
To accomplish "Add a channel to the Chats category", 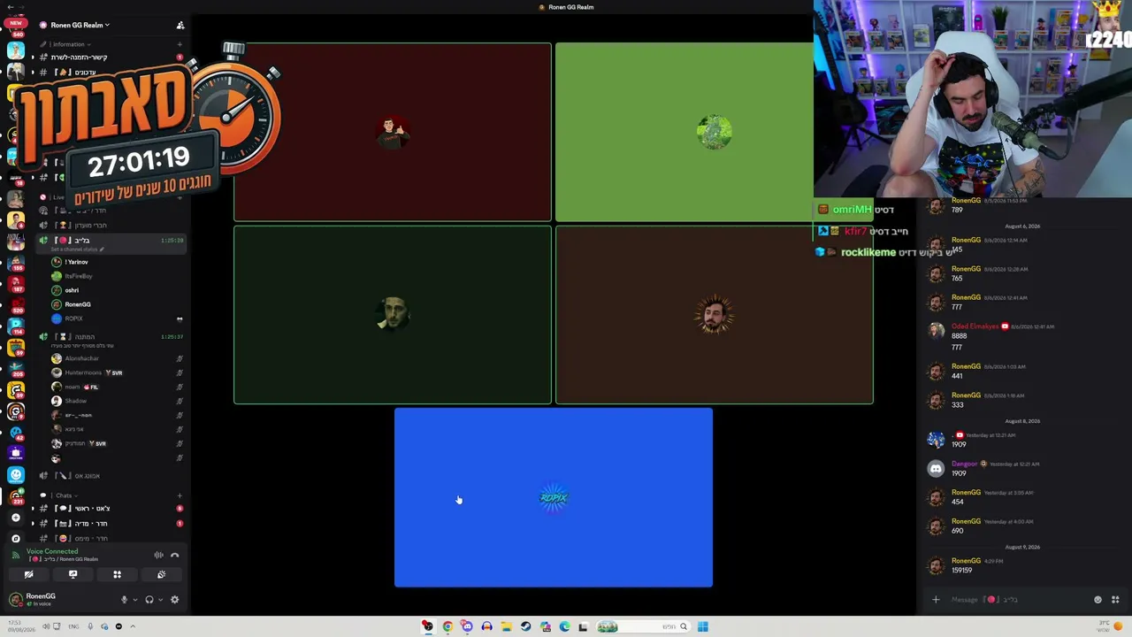I will coord(180,495).
